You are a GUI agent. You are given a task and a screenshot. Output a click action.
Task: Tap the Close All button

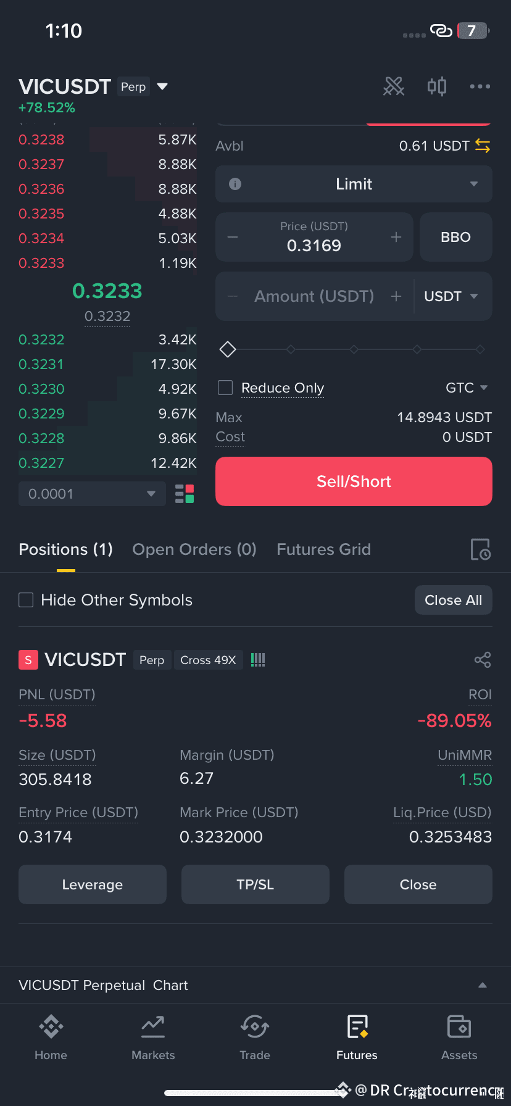tap(454, 600)
